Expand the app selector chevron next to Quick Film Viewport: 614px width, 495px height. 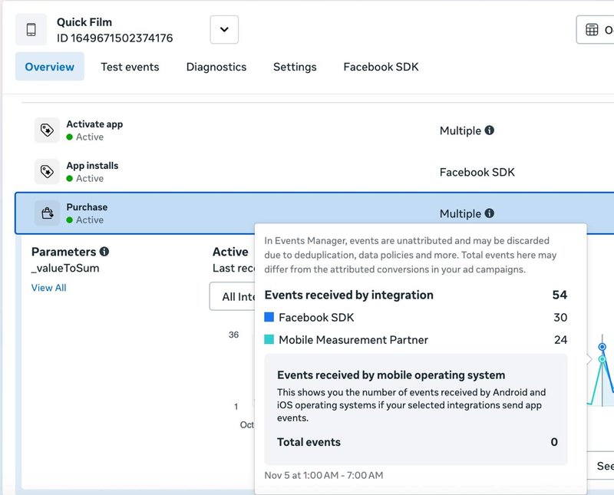pyautogui.click(x=223, y=29)
